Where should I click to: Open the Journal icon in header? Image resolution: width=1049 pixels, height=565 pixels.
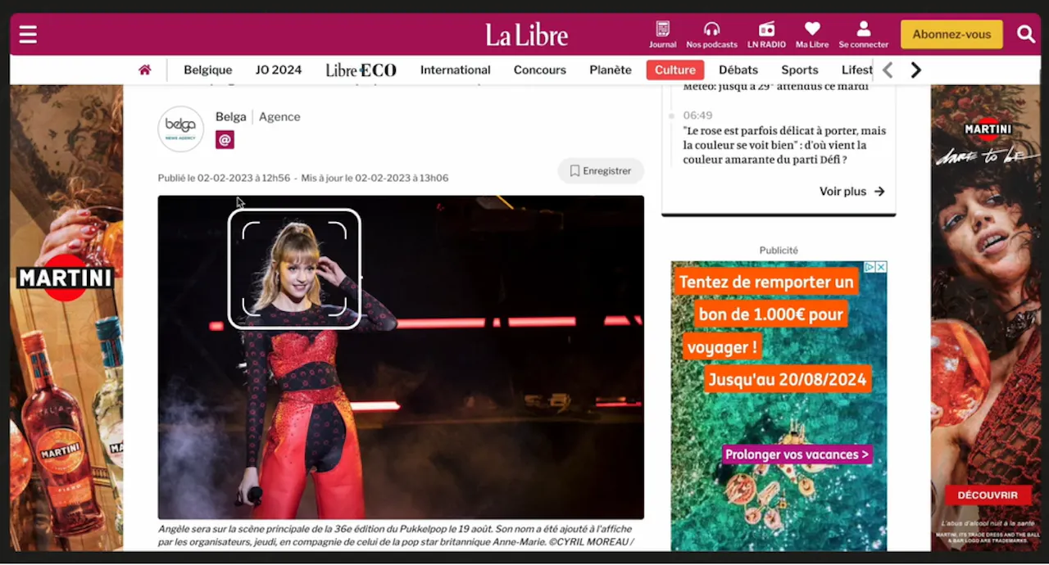(x=662, y=29)
